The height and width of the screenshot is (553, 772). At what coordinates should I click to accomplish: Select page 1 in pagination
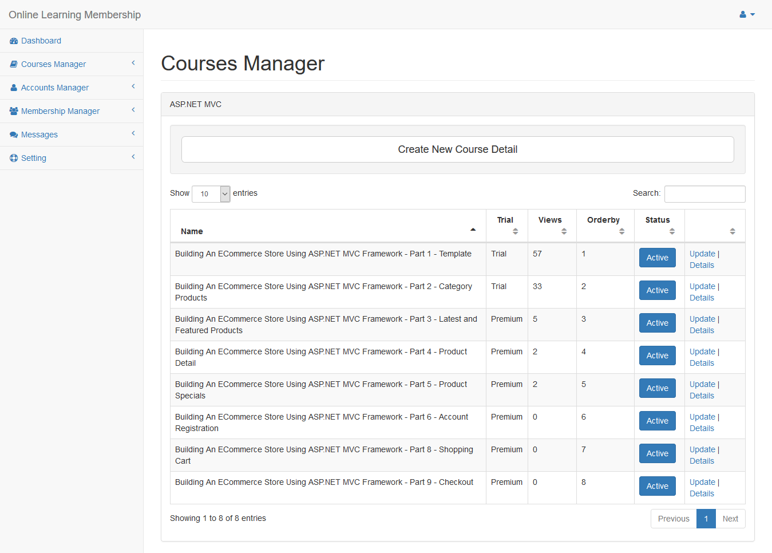point(706,519)
